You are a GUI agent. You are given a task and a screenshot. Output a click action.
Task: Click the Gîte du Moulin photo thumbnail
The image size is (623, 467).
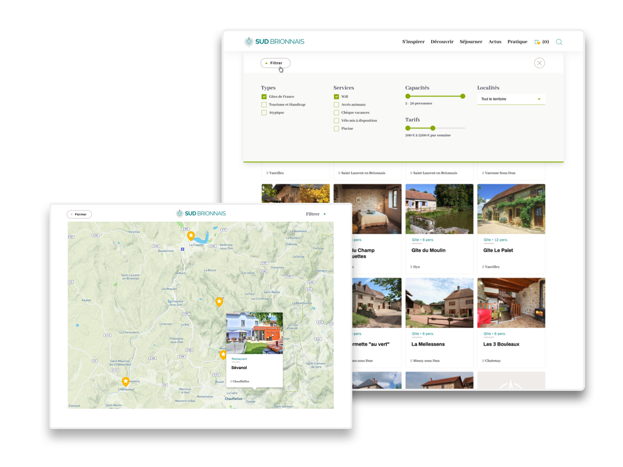coord(439,209)
